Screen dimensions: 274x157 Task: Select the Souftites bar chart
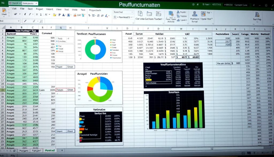[x=174, y=111]
